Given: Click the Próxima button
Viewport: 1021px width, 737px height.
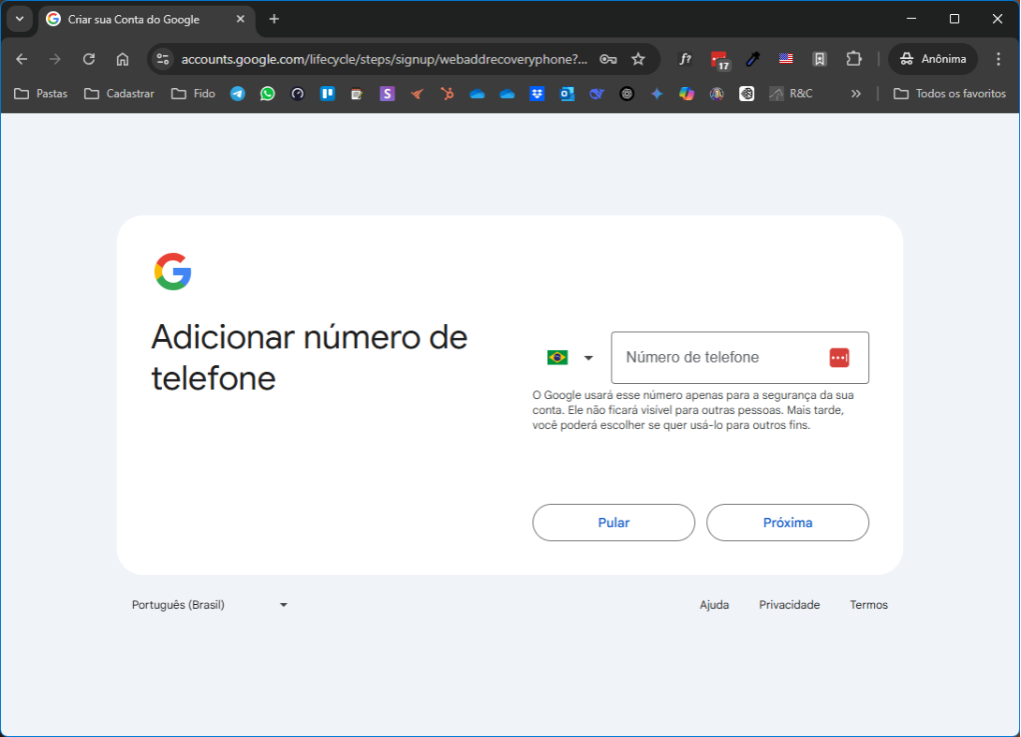Looking at the screenshot, I should point(787,523).
